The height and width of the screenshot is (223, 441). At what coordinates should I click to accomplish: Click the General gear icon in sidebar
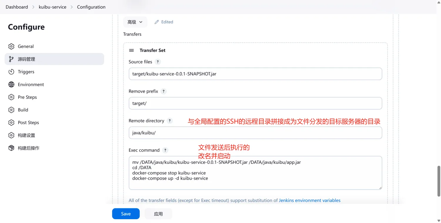pyautogui.click(x=11, y=46)
